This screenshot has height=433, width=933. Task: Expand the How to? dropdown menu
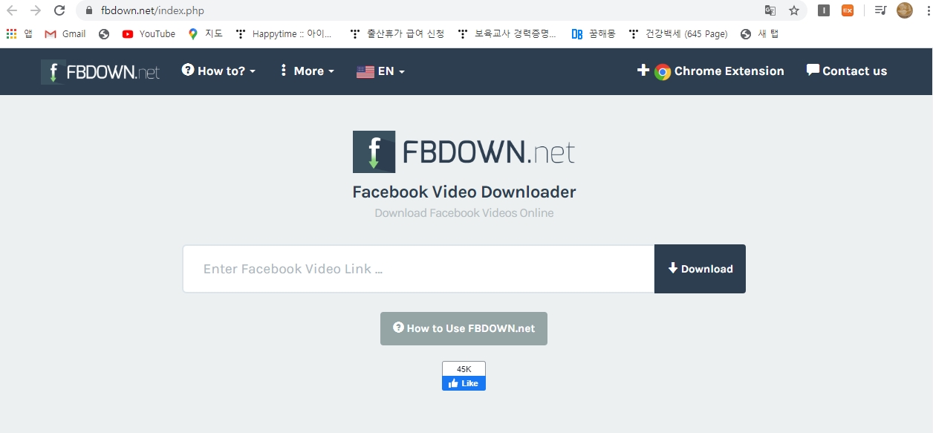[218, 71]
